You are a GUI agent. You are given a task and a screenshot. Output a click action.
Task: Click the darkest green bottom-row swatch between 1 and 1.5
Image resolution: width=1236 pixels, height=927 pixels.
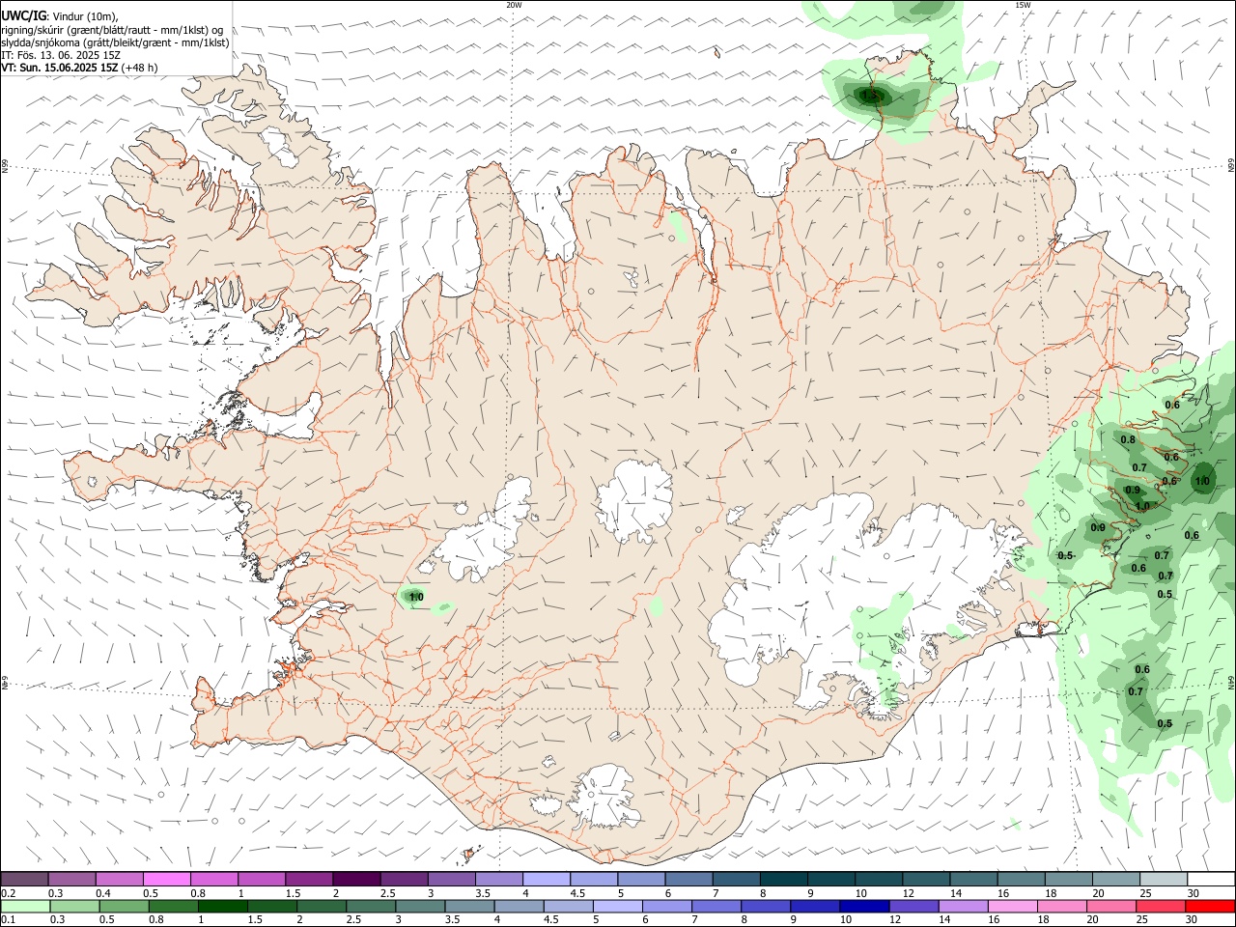tap(223, 906)
